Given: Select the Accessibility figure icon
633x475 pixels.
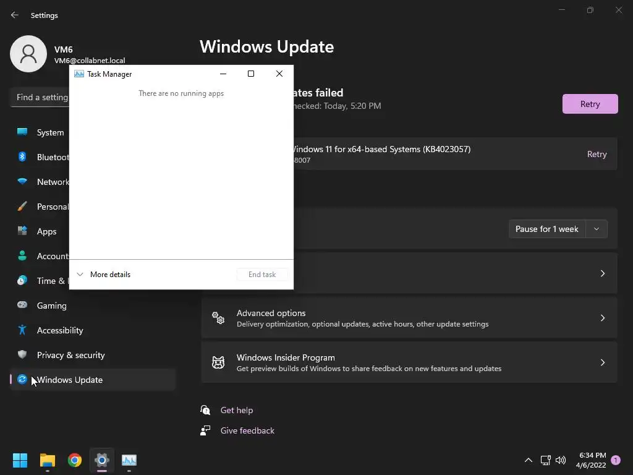Looking at the screenshot, I should coord(22,330).
